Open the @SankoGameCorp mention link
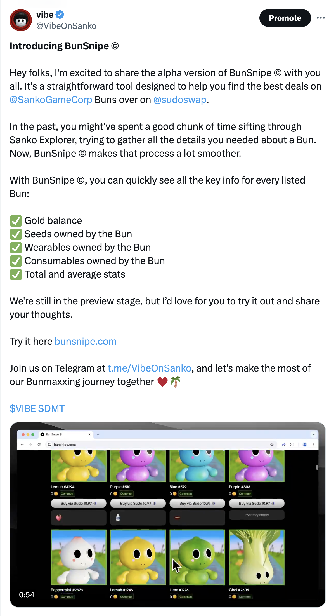The height and width of the screenshot is (616, 336). point(51,100)
